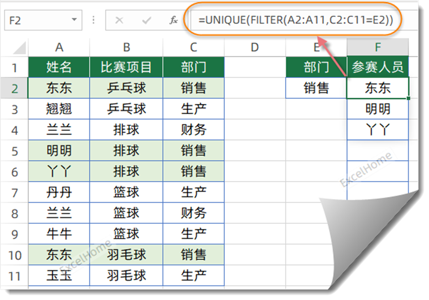Select cell B10 containing 羽毛球
The height and width of the screenshot is (300, 429).
click(126, 254)
